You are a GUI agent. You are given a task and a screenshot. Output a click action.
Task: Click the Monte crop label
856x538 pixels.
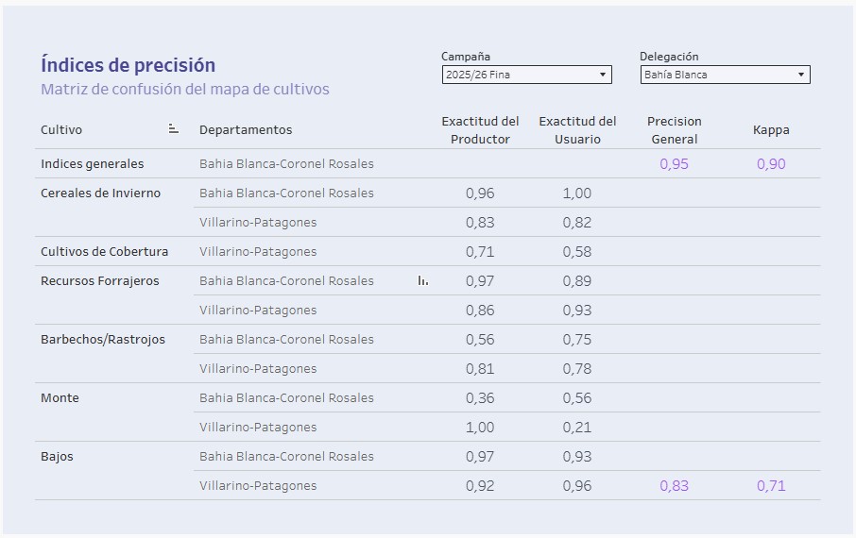[x=60, y=398]
